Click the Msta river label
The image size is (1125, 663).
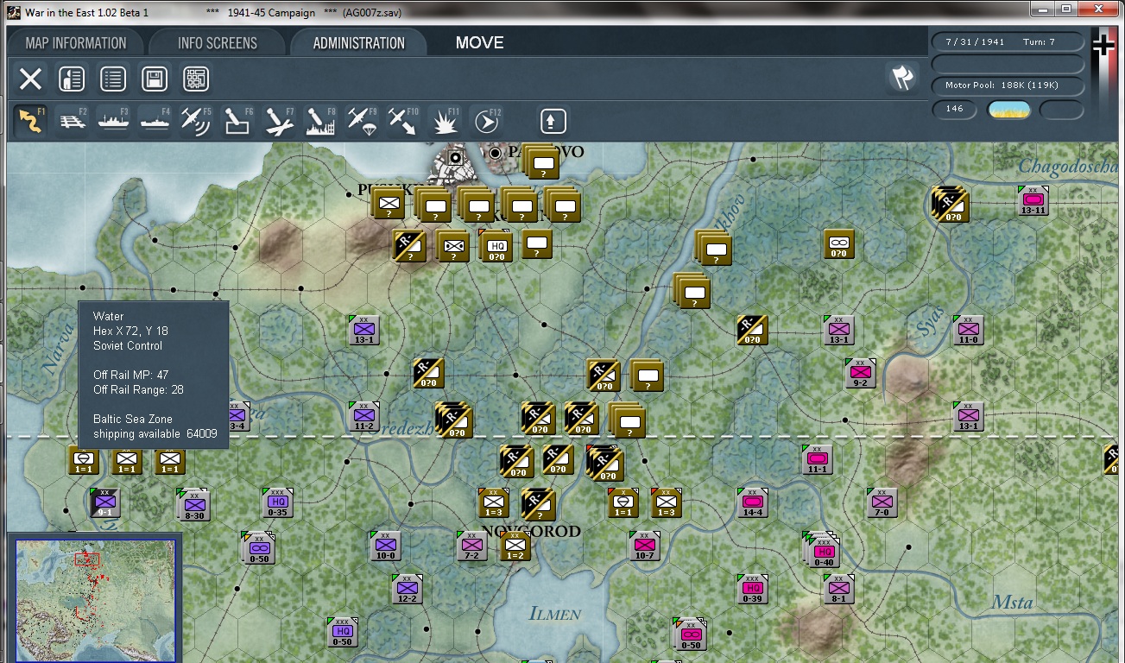pos(1012,602)
